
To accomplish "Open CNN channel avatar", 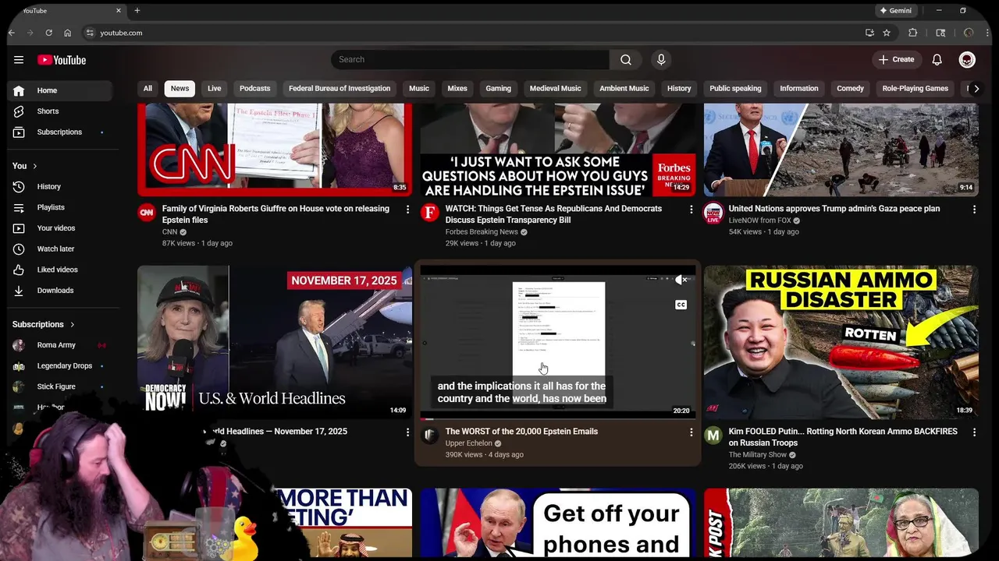I will (x=147, y=213).
